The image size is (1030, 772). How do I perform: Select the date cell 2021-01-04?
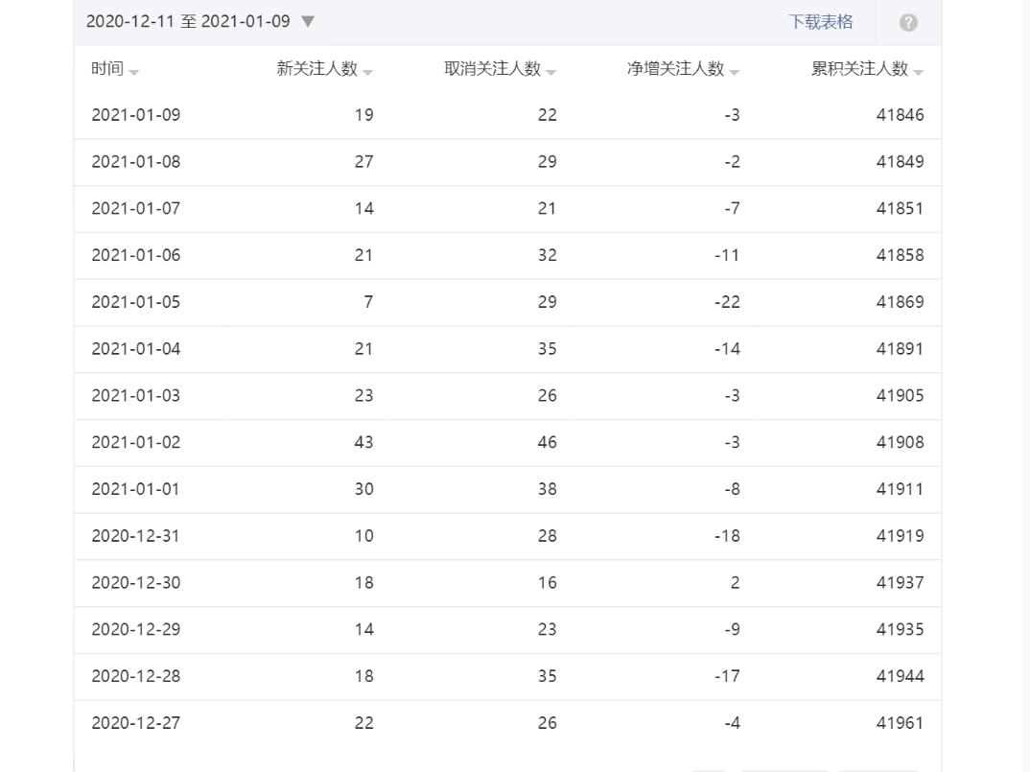pos(136,349)
